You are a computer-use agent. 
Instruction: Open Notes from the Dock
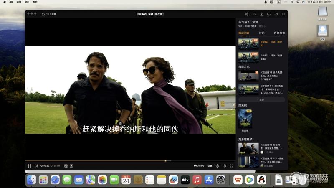162,180
